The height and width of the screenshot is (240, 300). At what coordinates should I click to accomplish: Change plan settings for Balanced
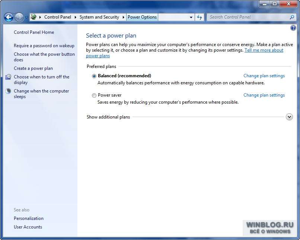point(264,76)
